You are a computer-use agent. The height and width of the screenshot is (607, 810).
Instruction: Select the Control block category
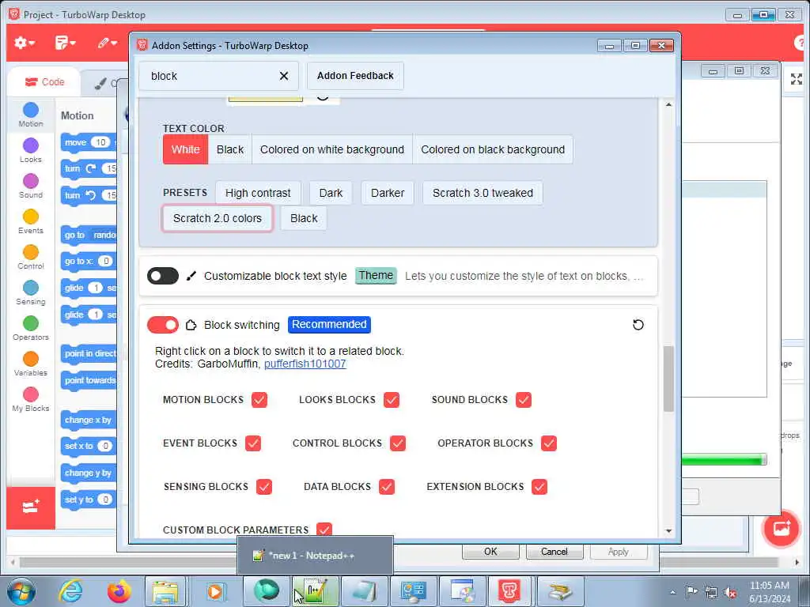[31, 257]
